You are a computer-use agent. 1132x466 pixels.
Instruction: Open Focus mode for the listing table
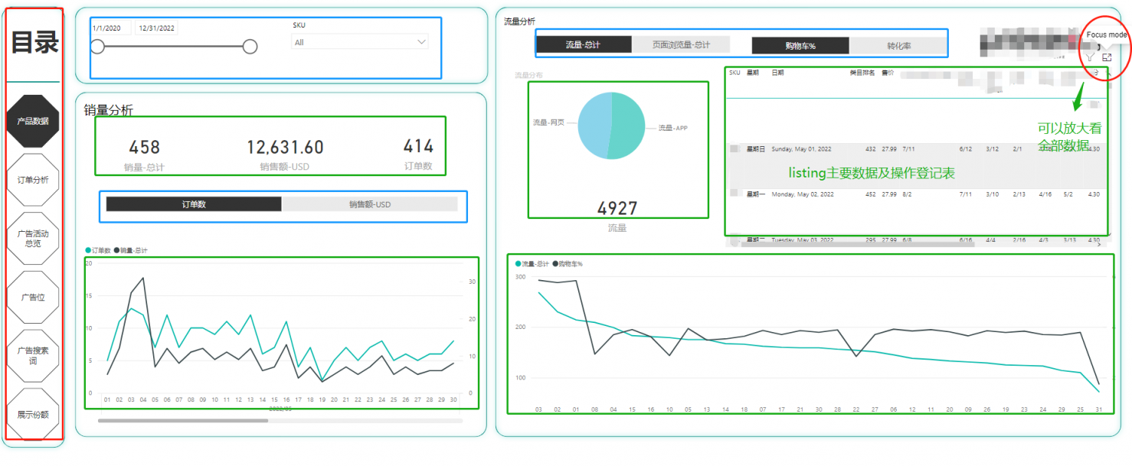coord(1107,57)
